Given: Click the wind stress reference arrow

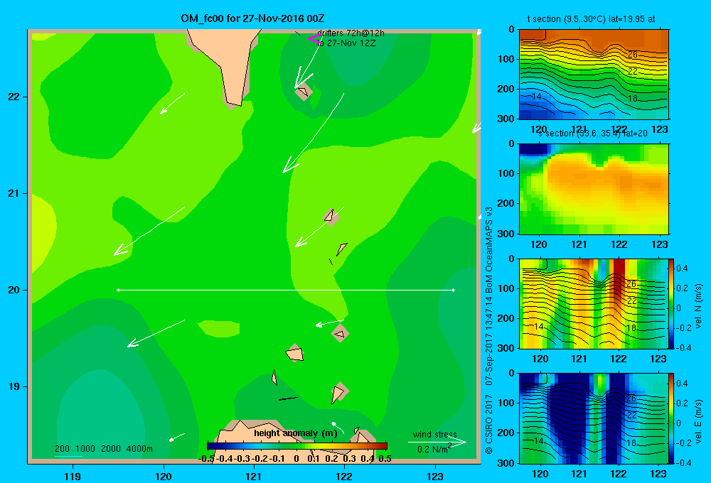Looking at the screenshot, I should 437,442.
